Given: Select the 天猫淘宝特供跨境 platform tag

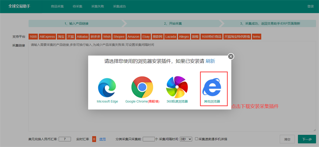Looking at the screenshot, I should 237,37.
